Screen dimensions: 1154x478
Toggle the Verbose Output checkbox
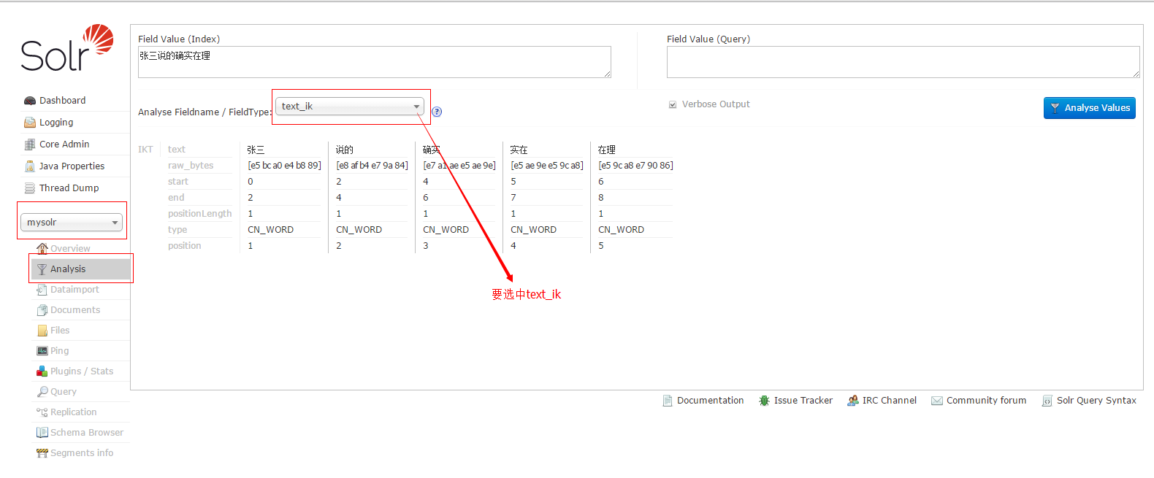pyautogui.click(x=673, y=104)
